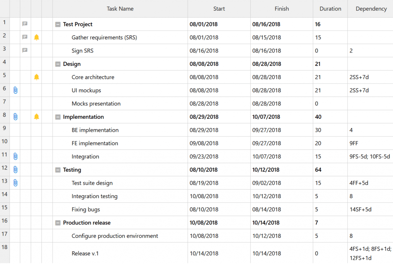Screen dimensions: 393x264
Task: Open the attachment paperclip for Implementation row
Action: 15,117
